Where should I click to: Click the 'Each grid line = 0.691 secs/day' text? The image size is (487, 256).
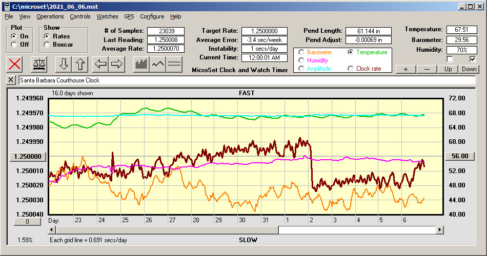tap(88, 240)
